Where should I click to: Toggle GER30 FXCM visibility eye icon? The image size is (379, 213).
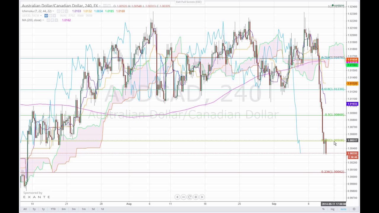point(46,15)
